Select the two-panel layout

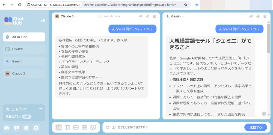[x=59, y=127]
